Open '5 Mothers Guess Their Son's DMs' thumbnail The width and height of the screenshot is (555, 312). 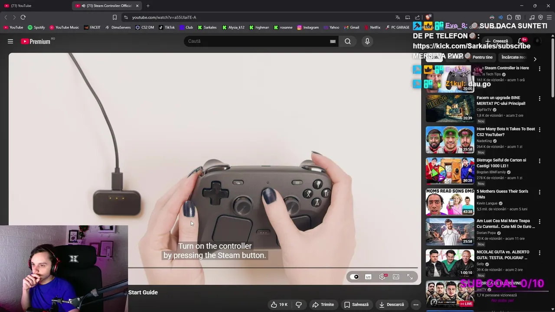point(450,202)
